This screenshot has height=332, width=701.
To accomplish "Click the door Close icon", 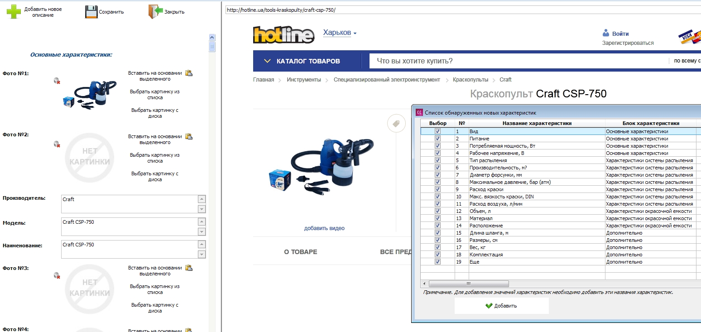I will [x=155, y=12].
